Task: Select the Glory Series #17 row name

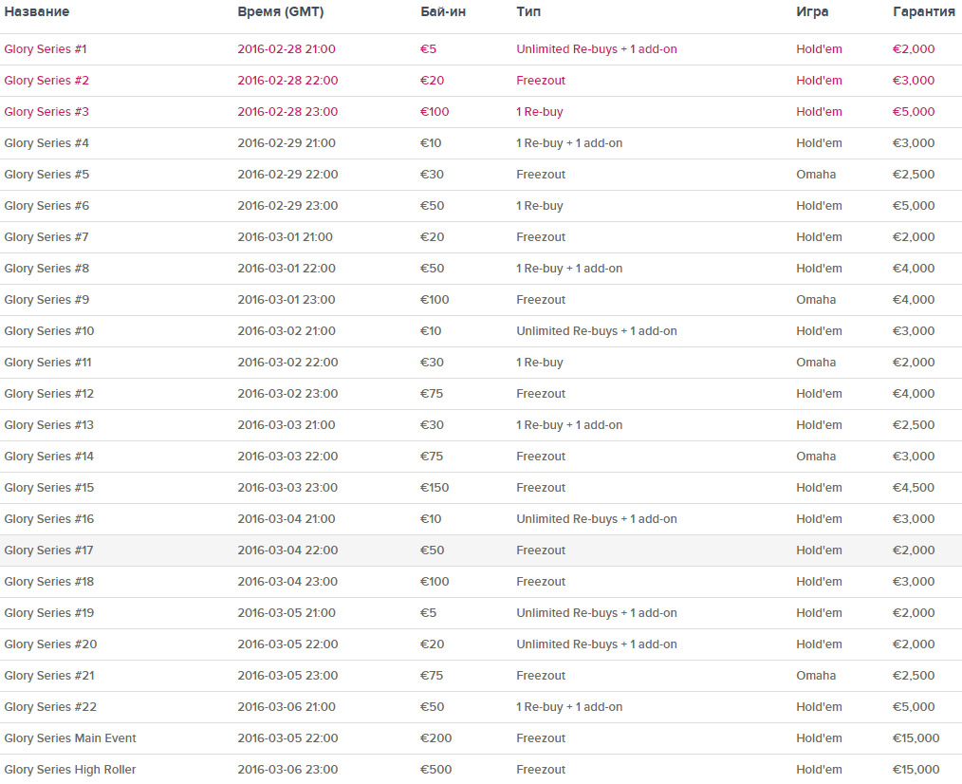Action: coord(49,551)
